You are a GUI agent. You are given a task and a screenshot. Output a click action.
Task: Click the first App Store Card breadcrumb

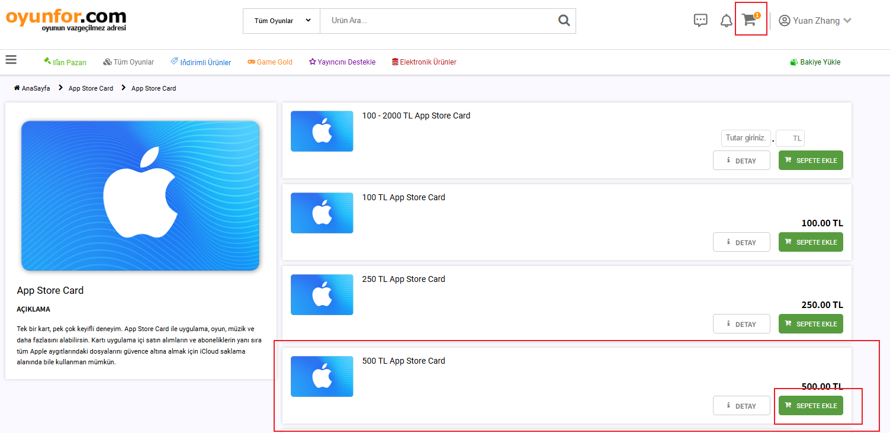[91, 88]
